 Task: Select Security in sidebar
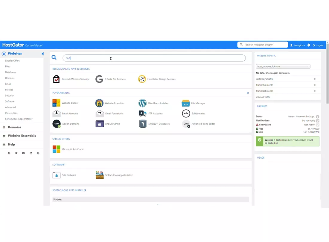[x=9, y=96]
